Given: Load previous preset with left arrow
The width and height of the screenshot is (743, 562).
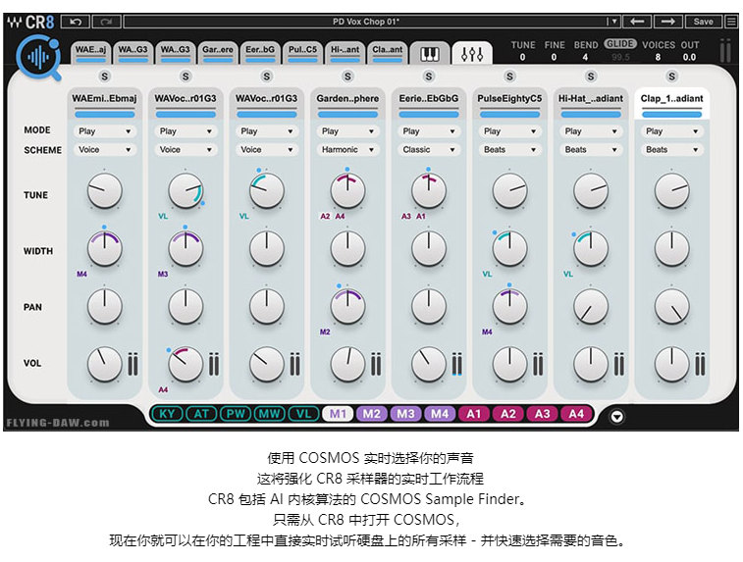Looking at the screenshot, I should [637, 22].
